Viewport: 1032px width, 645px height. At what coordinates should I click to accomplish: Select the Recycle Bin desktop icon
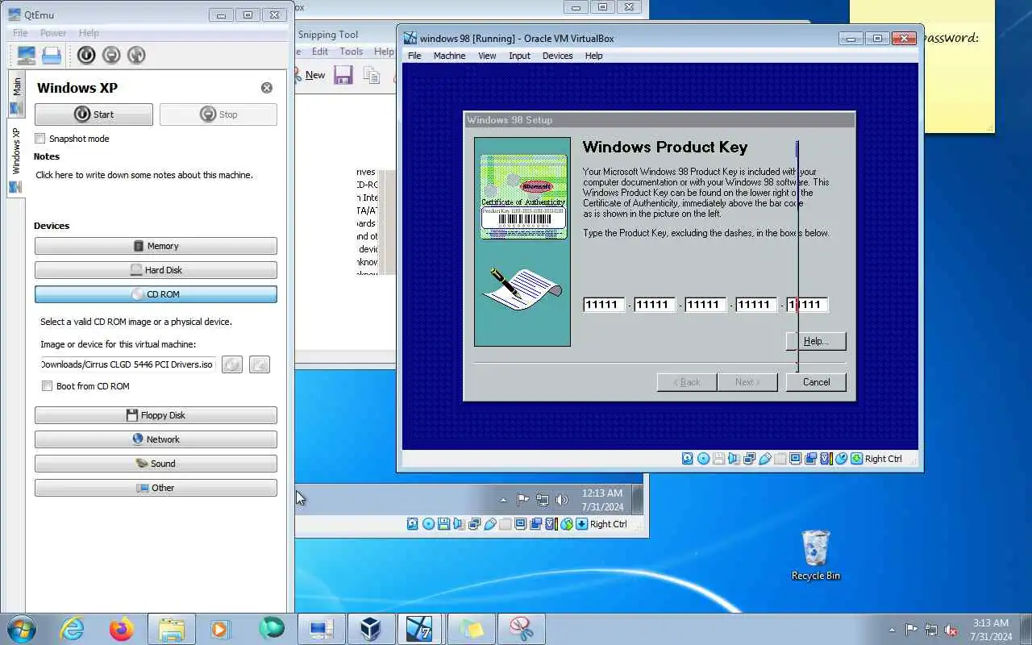[816, 555]
